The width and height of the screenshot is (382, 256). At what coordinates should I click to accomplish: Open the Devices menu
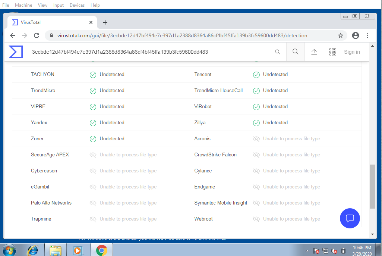(x=77, y=5)
